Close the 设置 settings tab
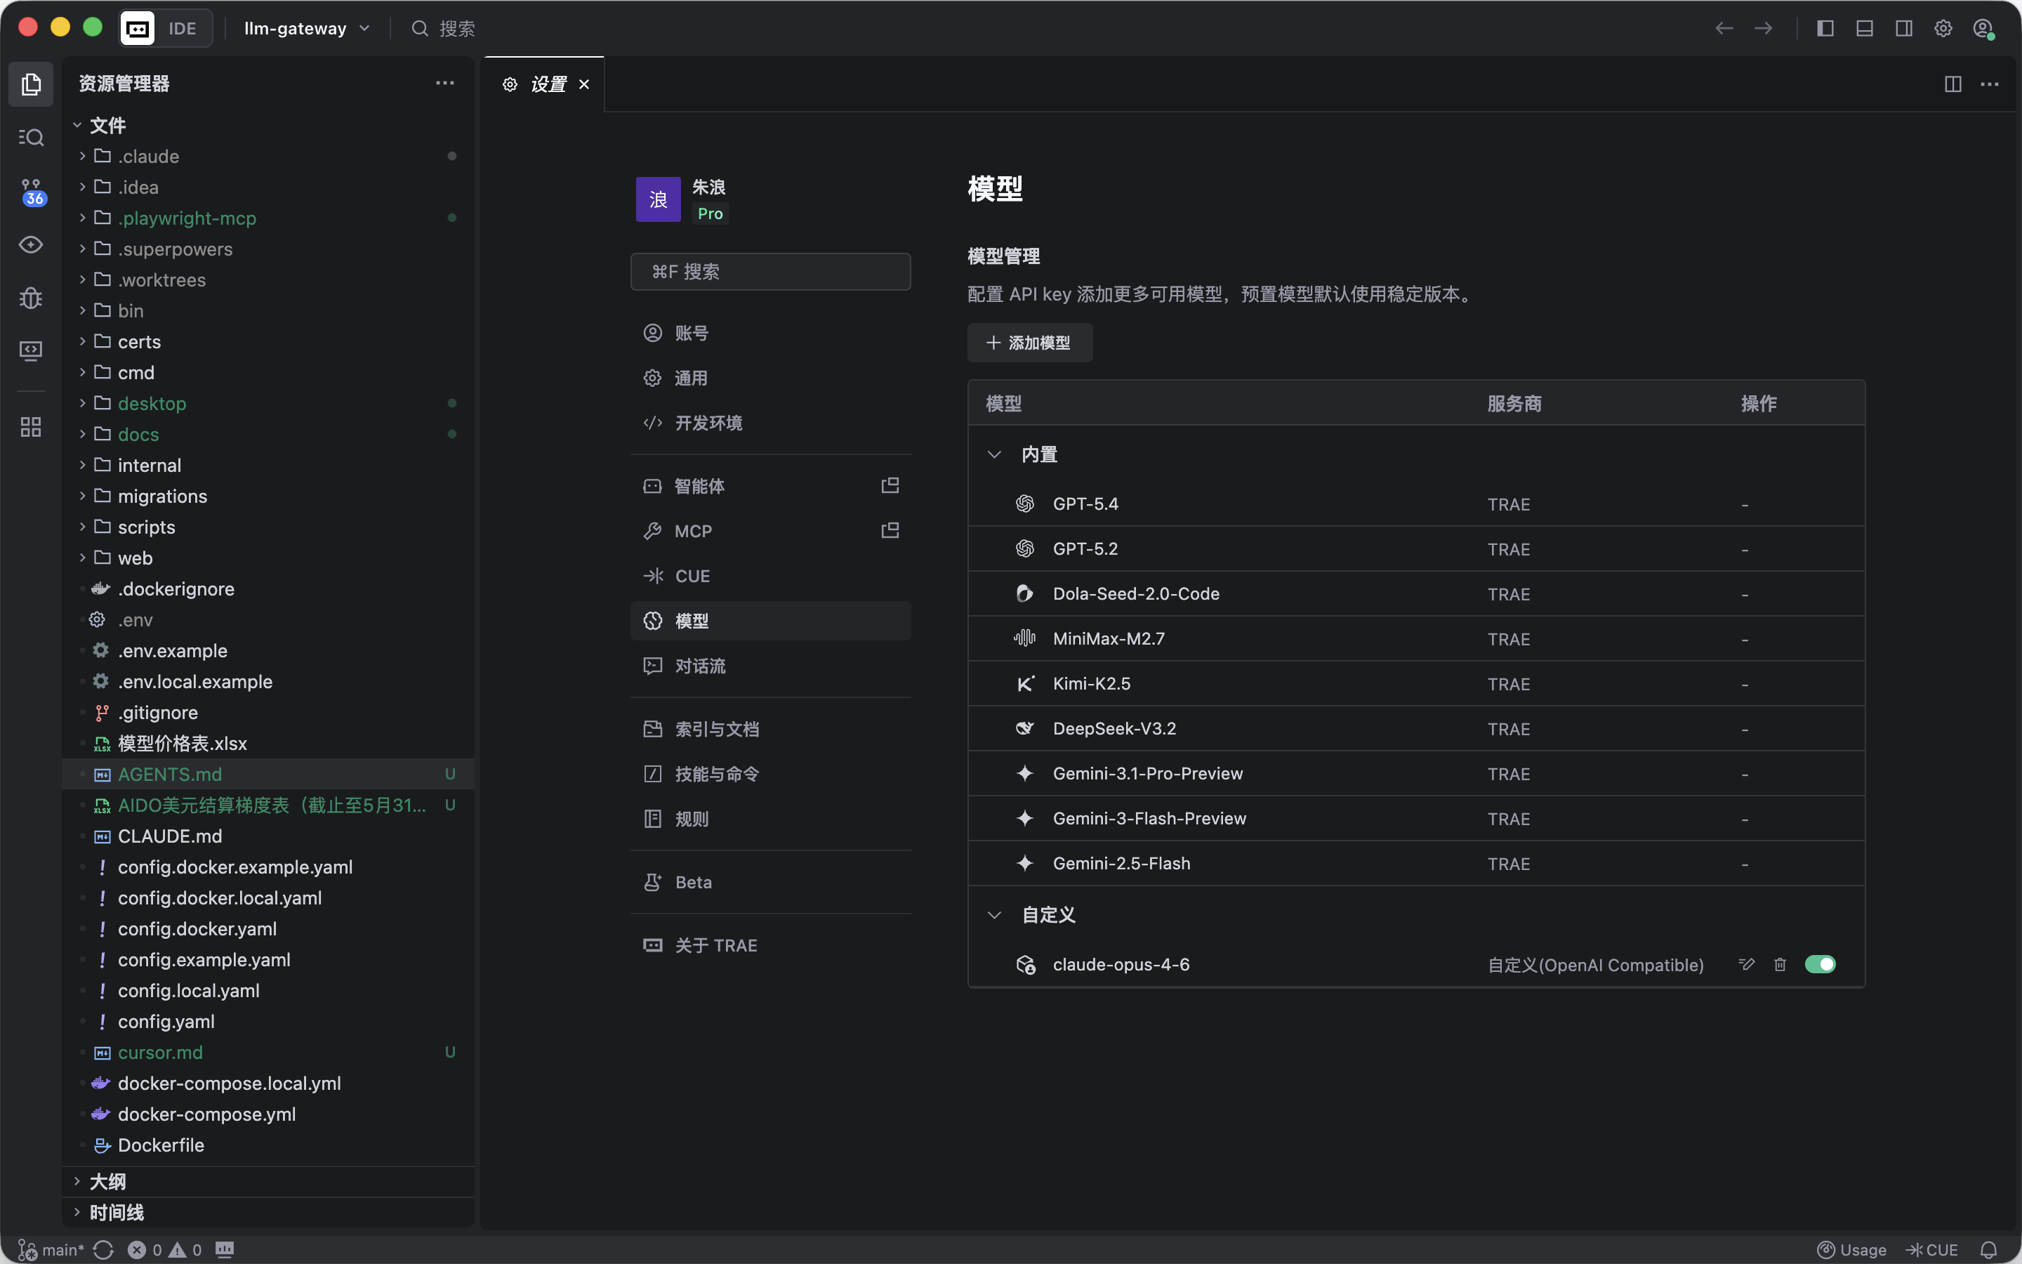 click(x=584, y=84)
